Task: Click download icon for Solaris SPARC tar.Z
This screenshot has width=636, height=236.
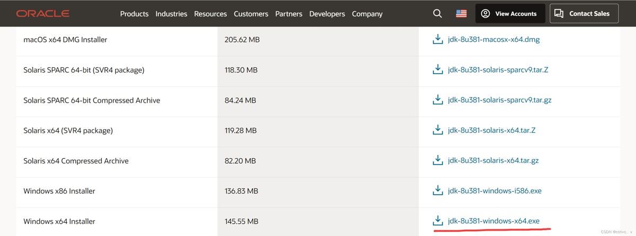Action: 438,70
